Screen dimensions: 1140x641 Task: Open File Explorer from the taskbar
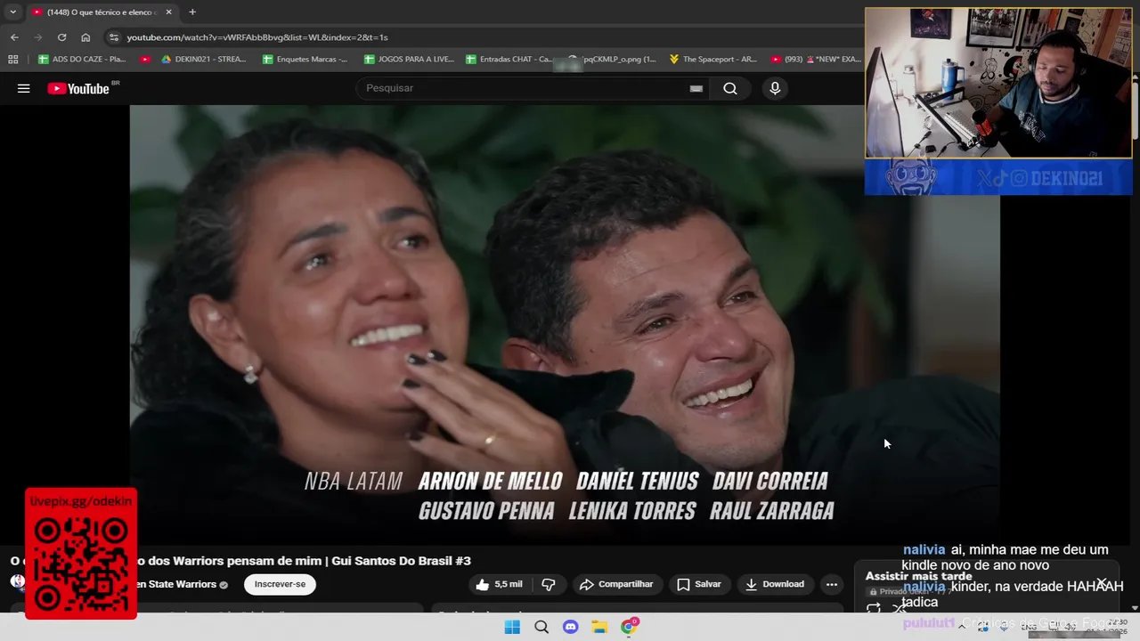click(x=600, y=627)
